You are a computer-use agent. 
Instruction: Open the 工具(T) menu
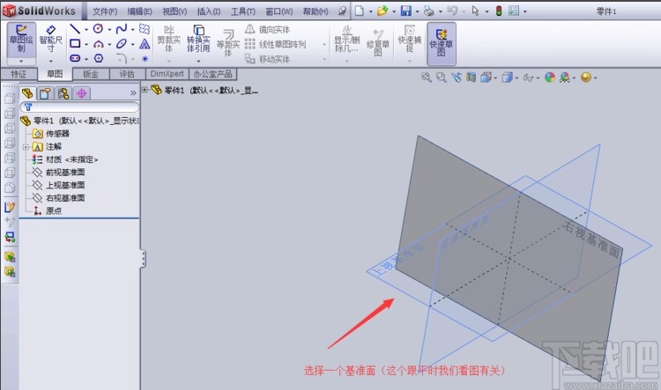(x=243, y=11)
